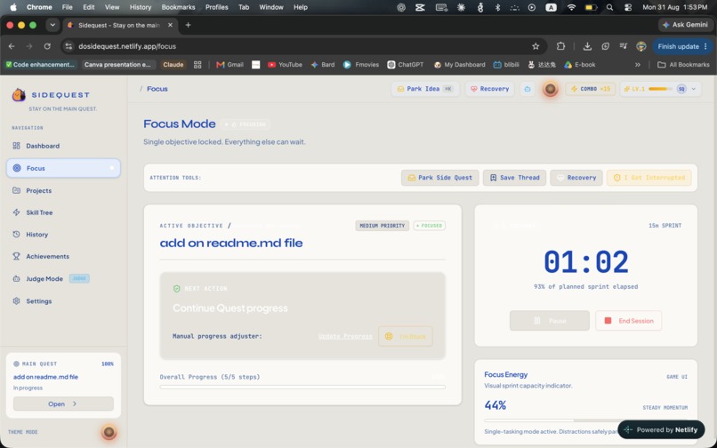Click Recovery heart button in top header

490,89
